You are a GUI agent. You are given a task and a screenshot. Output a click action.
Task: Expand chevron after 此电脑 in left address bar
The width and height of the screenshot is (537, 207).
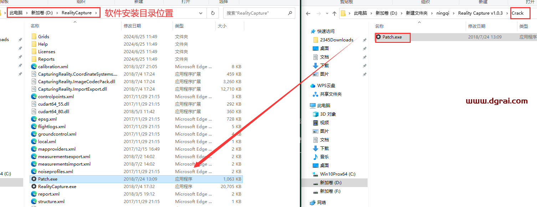tap(27, 13)
